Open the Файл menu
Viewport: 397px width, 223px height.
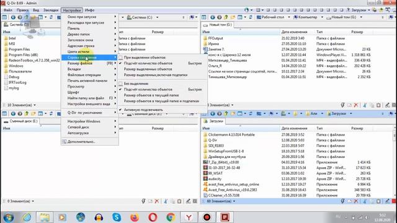pyautogui.click(x=8, y=10)
